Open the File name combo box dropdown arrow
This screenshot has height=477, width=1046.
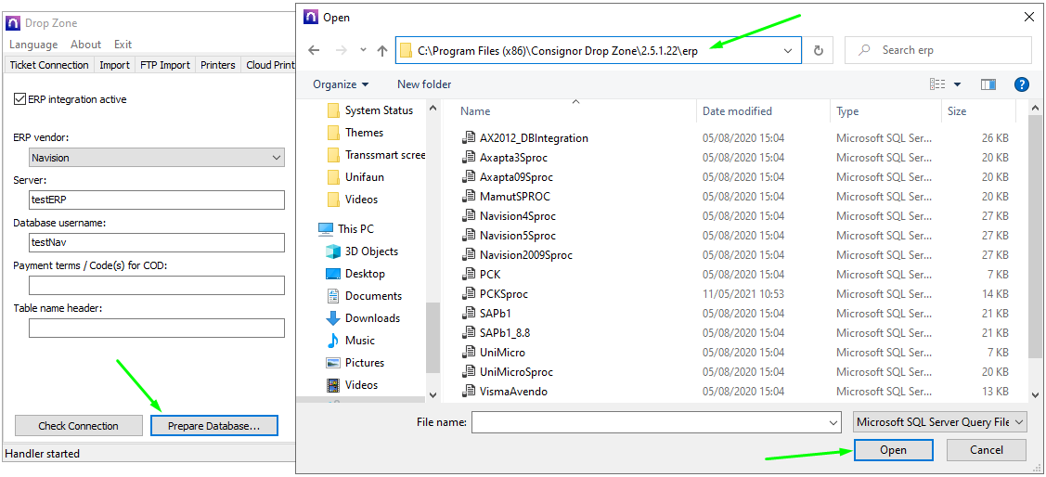click(x=833, y=422)
